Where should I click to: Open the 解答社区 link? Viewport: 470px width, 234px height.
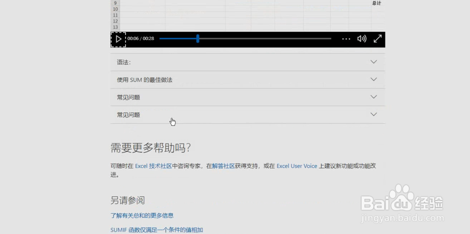point(223,166)
